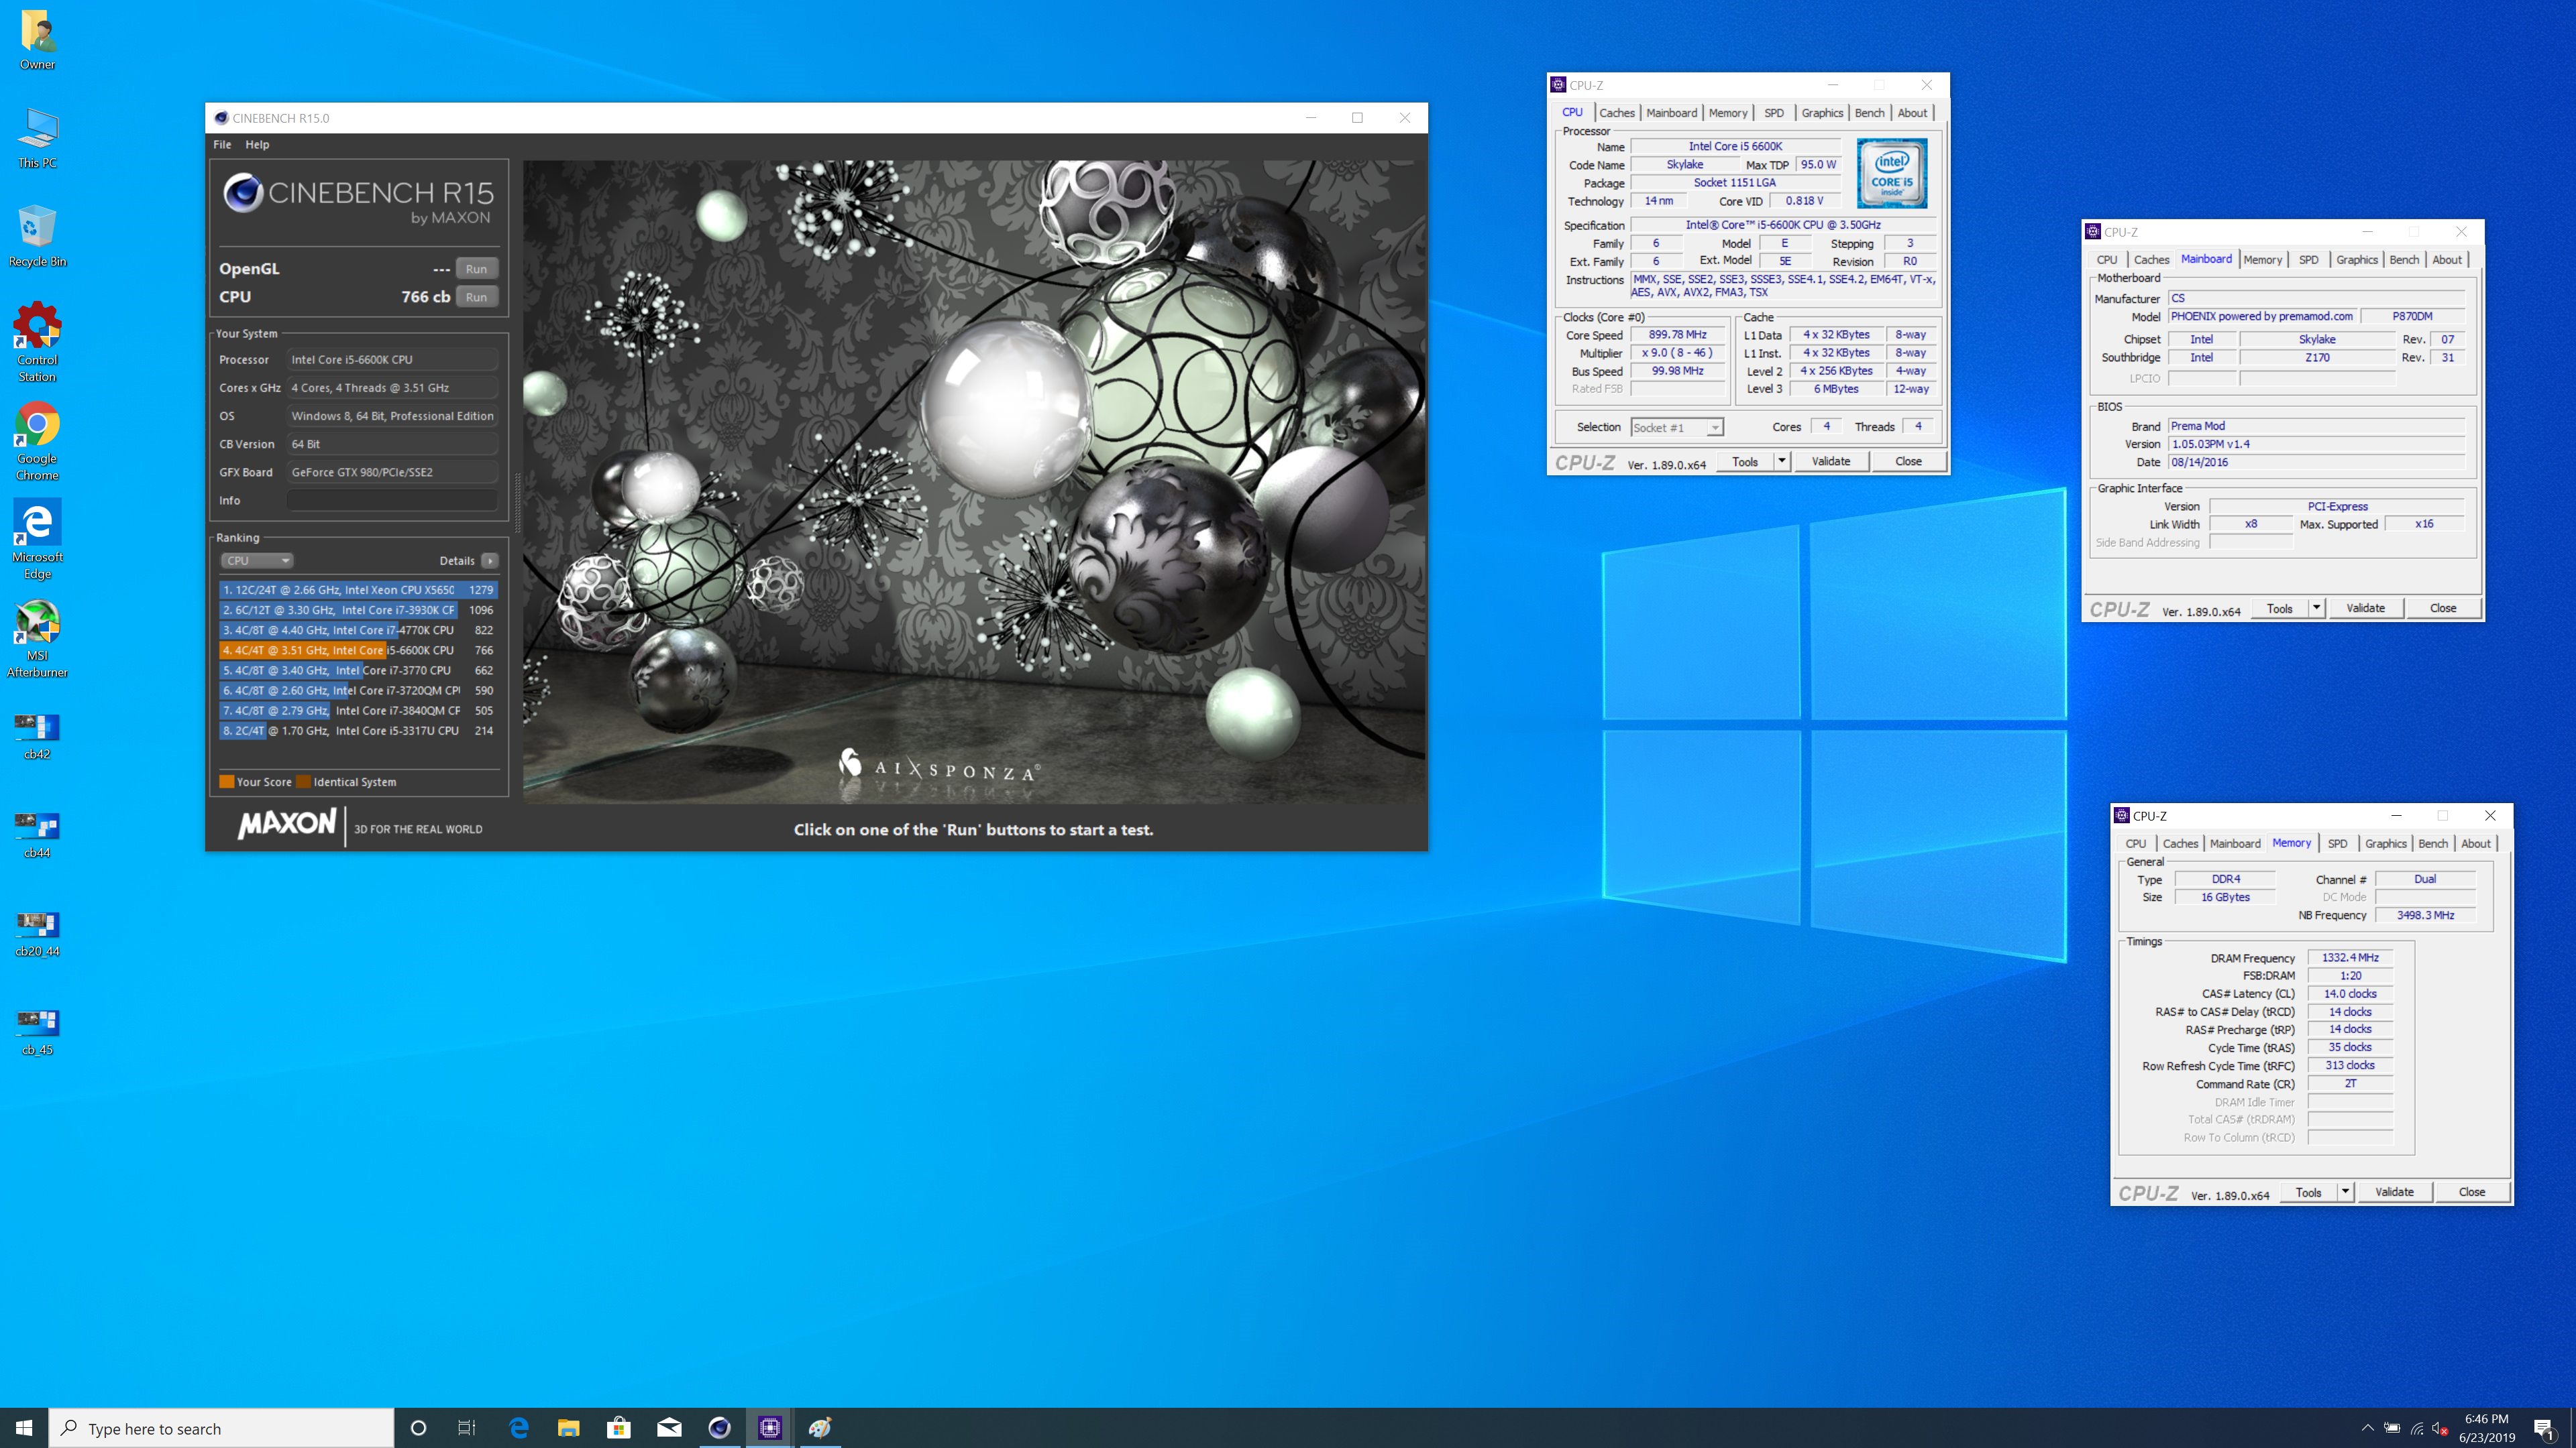Click the Cinebench Info input field

click(x=392, y=499)
